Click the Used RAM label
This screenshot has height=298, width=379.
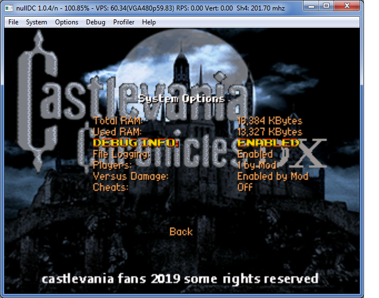(x=117, y=132)
